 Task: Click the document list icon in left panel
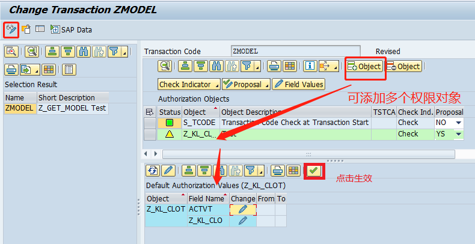[x=69, y=70]
